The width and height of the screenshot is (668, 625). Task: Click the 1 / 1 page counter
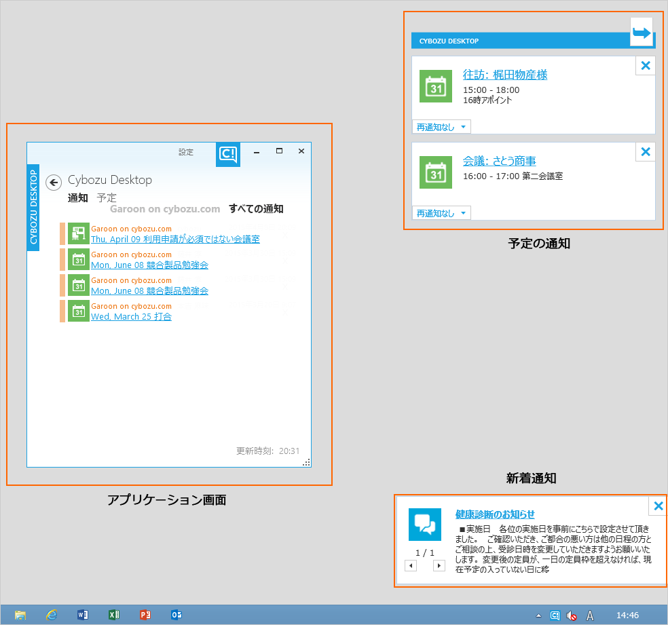click(x=425, y=552)
